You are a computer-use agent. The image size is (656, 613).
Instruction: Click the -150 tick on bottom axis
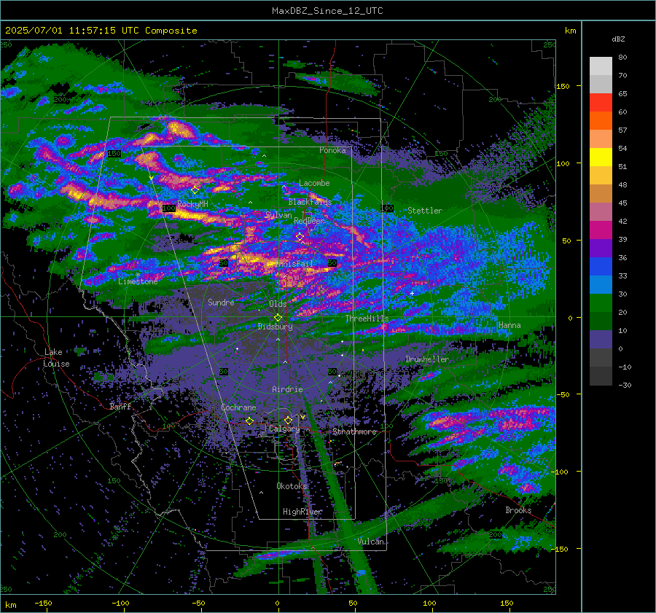coord(43,603)
